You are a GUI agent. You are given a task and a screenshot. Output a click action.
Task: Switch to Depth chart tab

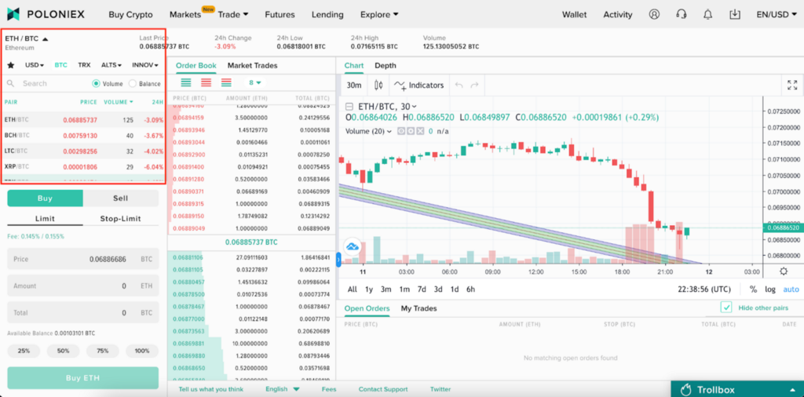385,66
